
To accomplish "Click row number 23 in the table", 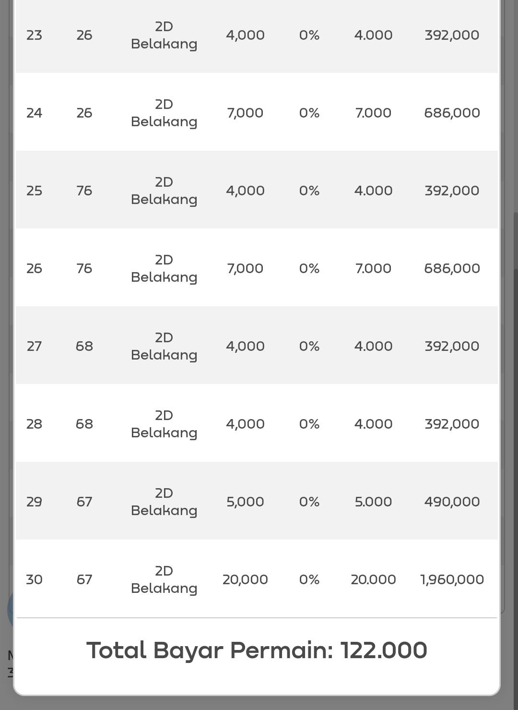I will pos(34,35).
